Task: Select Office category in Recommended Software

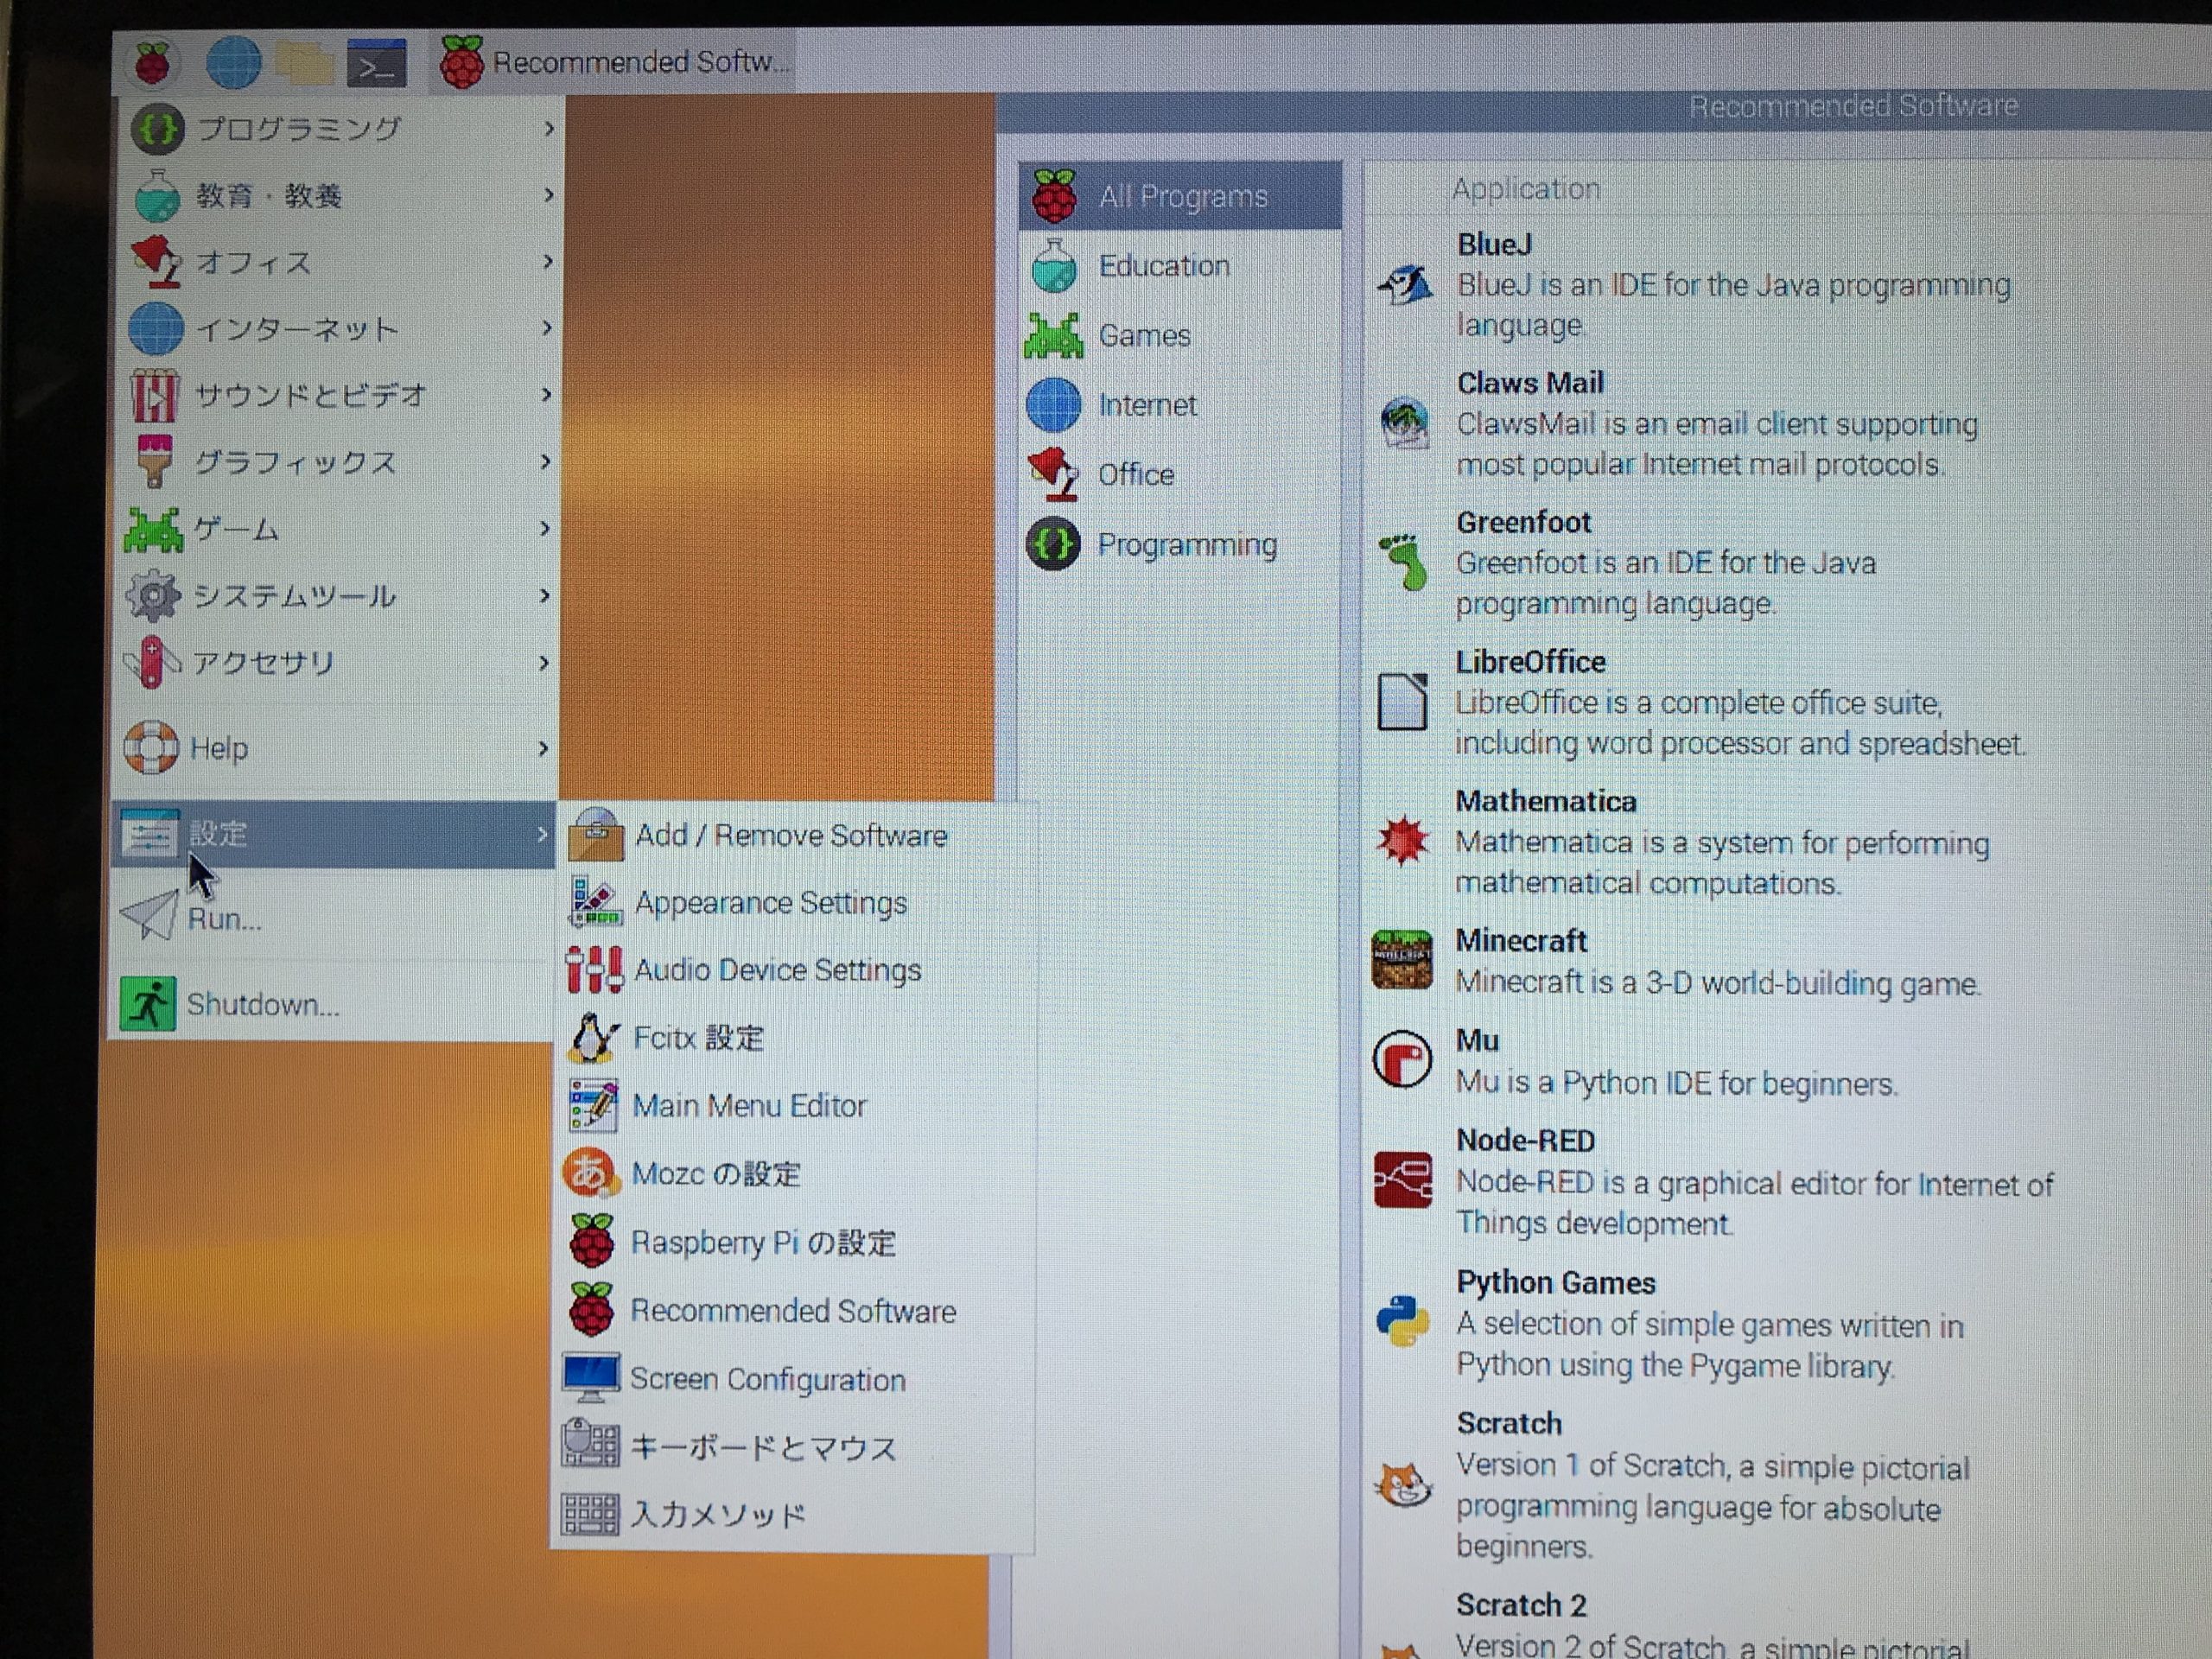Action: pos(1180,474)
